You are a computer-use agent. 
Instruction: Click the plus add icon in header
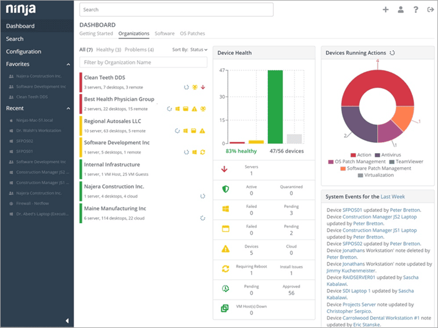click(386, 10)
